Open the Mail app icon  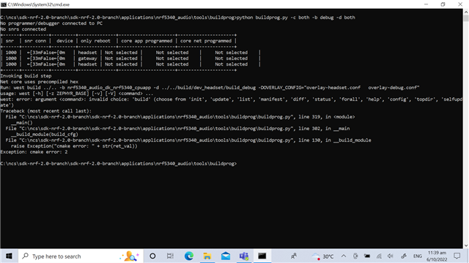click(226, 256)
